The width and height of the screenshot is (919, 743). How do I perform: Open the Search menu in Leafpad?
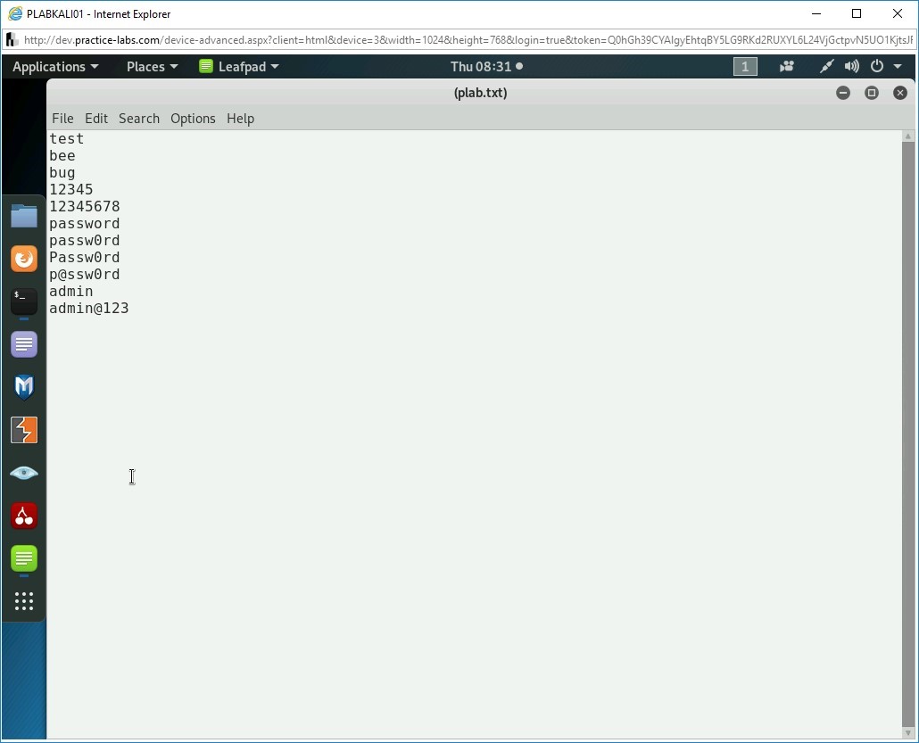pyautogui.click(x=139, y=119)
